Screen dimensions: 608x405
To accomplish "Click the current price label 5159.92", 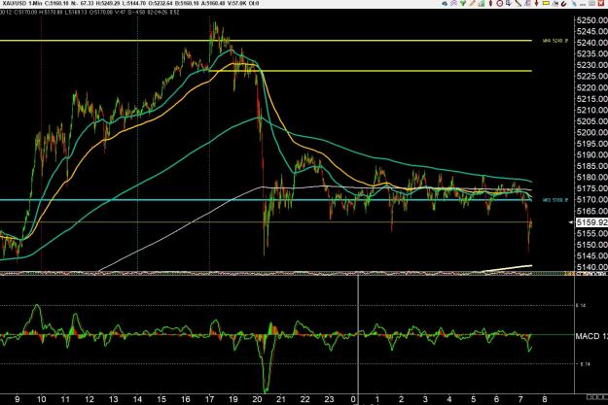I will pyautogui.click(x=591, y=222).
